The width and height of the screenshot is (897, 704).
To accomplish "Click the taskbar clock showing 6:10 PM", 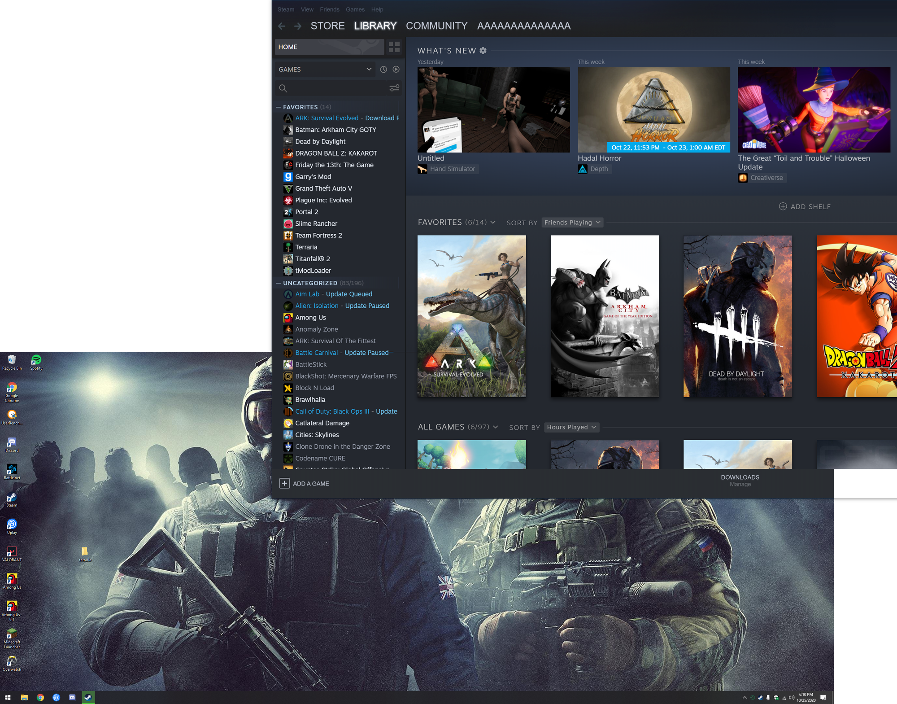I will (806, 697).
